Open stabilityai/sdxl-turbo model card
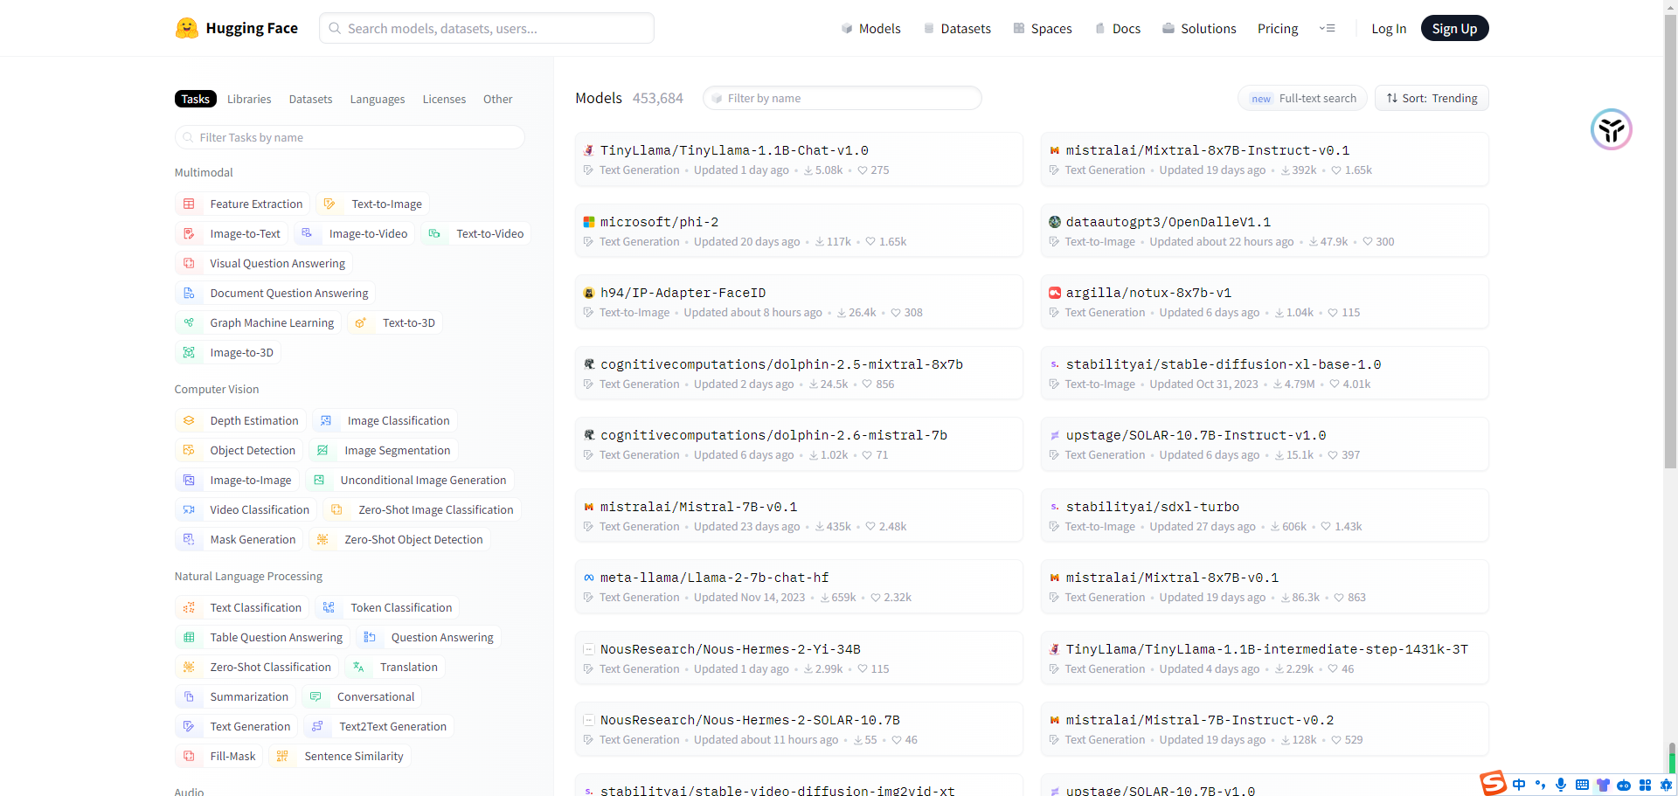This screenshot has height=796, width=1678. click(1265, 516)
